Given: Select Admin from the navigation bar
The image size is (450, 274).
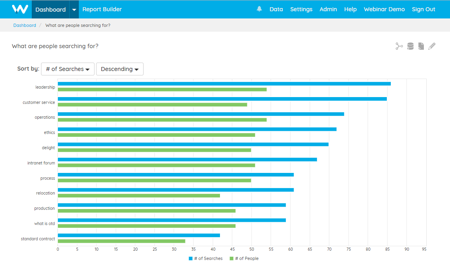Looking at the screenshot, I should [328, 9].
